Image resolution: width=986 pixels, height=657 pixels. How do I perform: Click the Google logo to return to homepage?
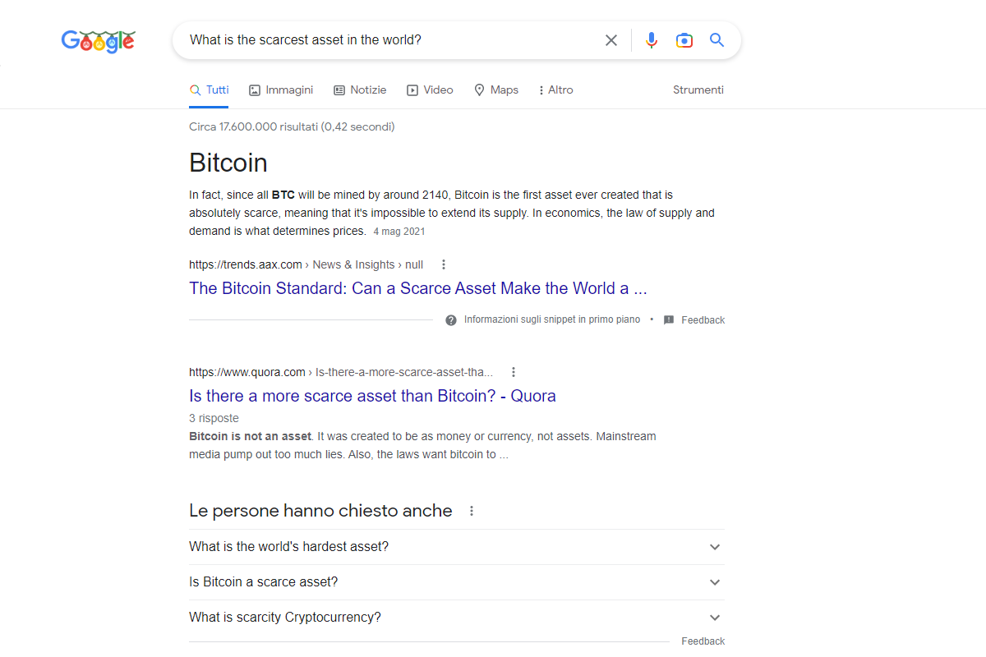(x=98, y=41)
